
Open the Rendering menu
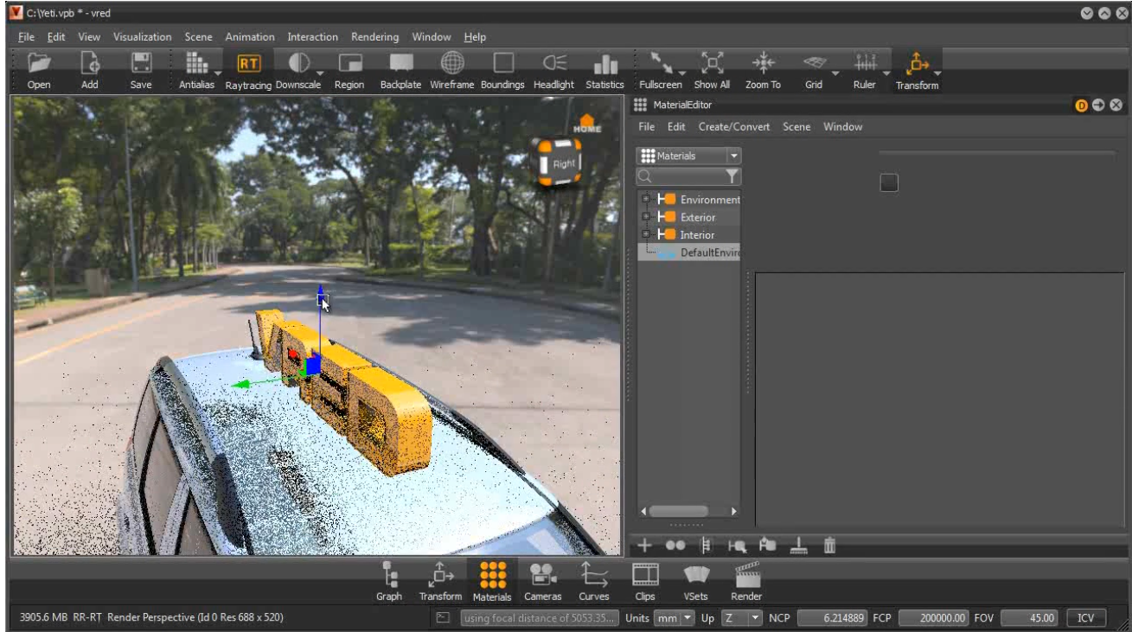point(375,37)
